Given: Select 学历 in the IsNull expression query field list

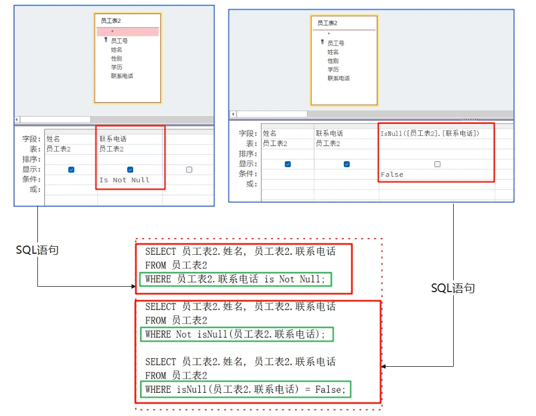Looking at the screenshot, I should click(333, 69).
